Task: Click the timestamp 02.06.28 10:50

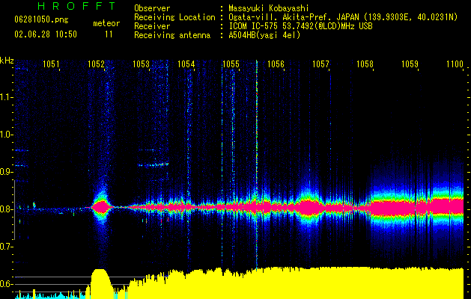Action: click(x=46, y=34)
